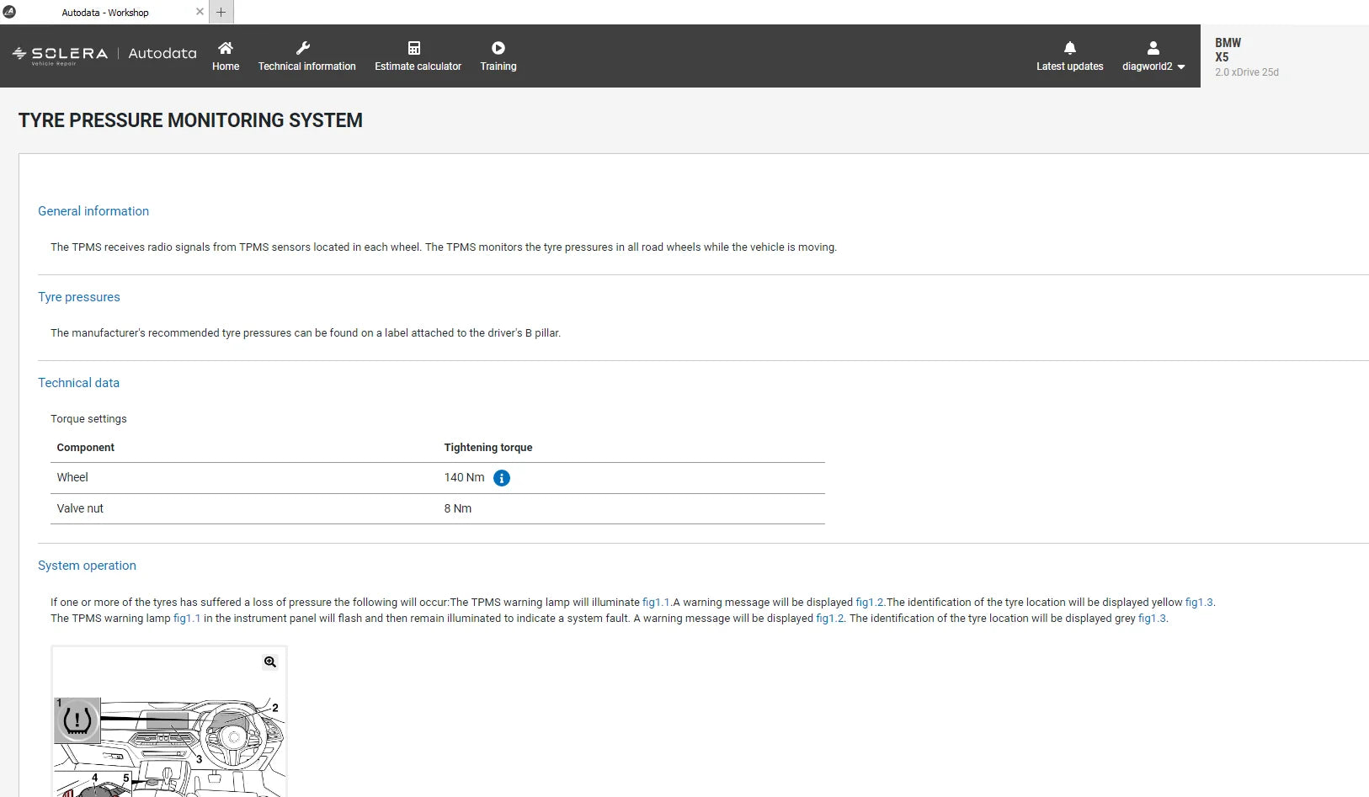Image resolution: width=1369 pixels, height=797 pixels.
Task: Click the diagworld2 user profile icon
Action: coord(1153,48)
